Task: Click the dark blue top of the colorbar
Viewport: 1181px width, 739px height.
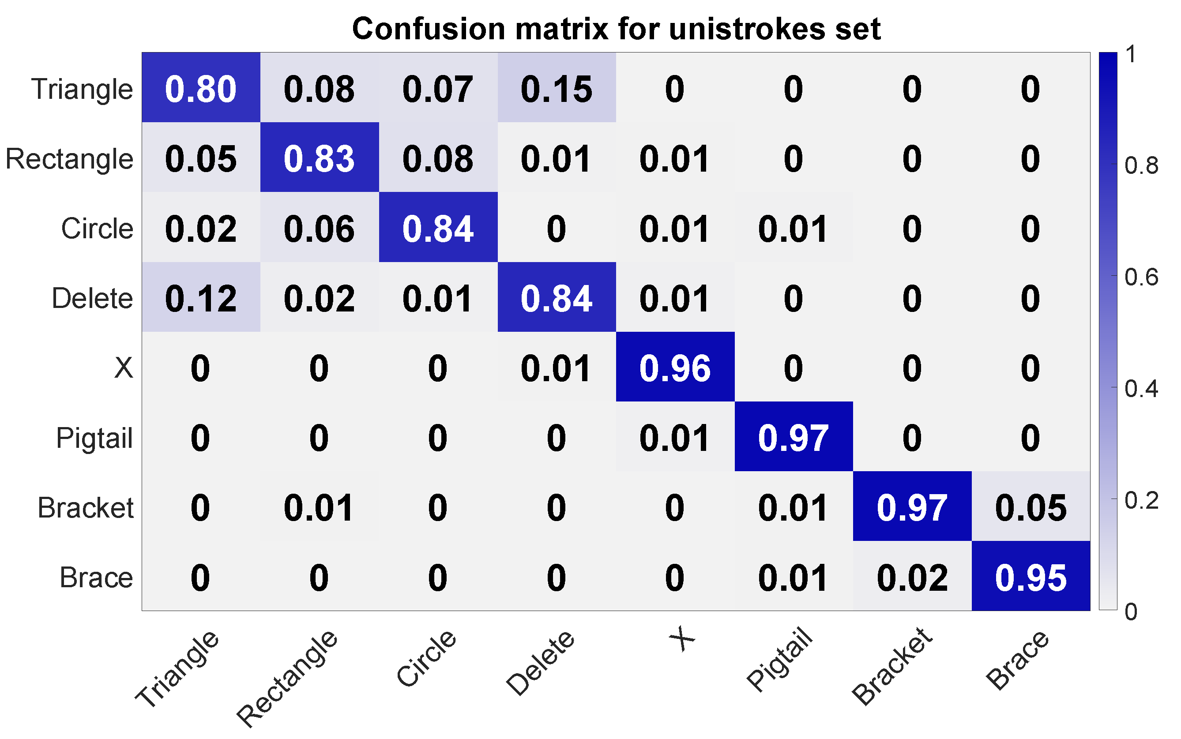Action: click(1108, 61)
